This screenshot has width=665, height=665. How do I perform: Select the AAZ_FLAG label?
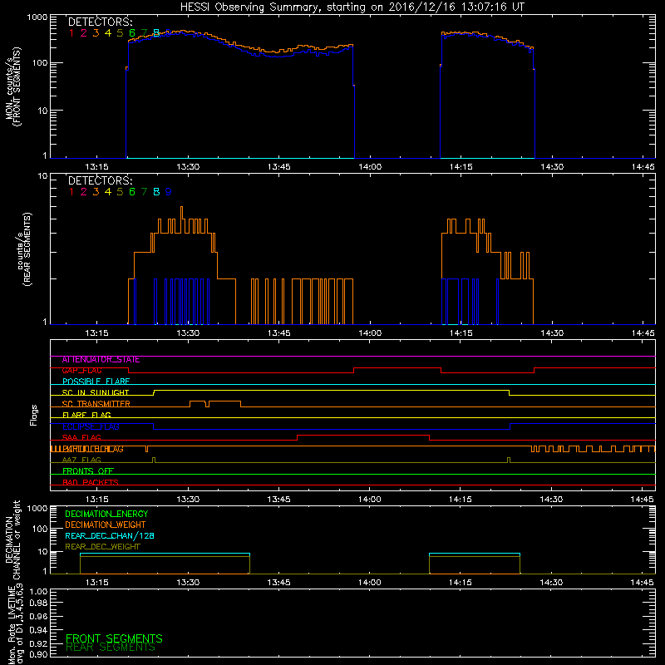point(81,461)
